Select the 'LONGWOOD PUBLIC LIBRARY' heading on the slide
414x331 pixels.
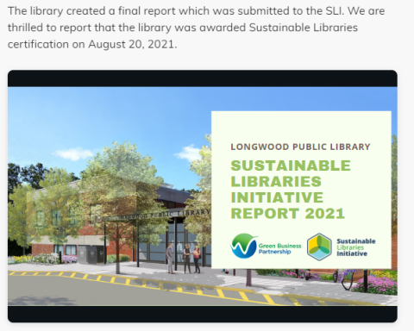300,147
